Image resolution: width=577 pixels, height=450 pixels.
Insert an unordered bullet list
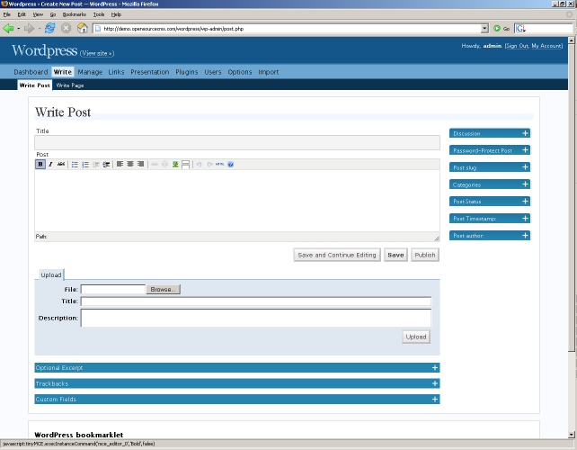click(x=75, y=165)
